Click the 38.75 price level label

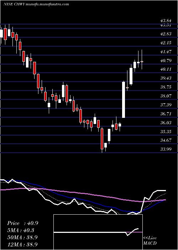pos(166,87)
